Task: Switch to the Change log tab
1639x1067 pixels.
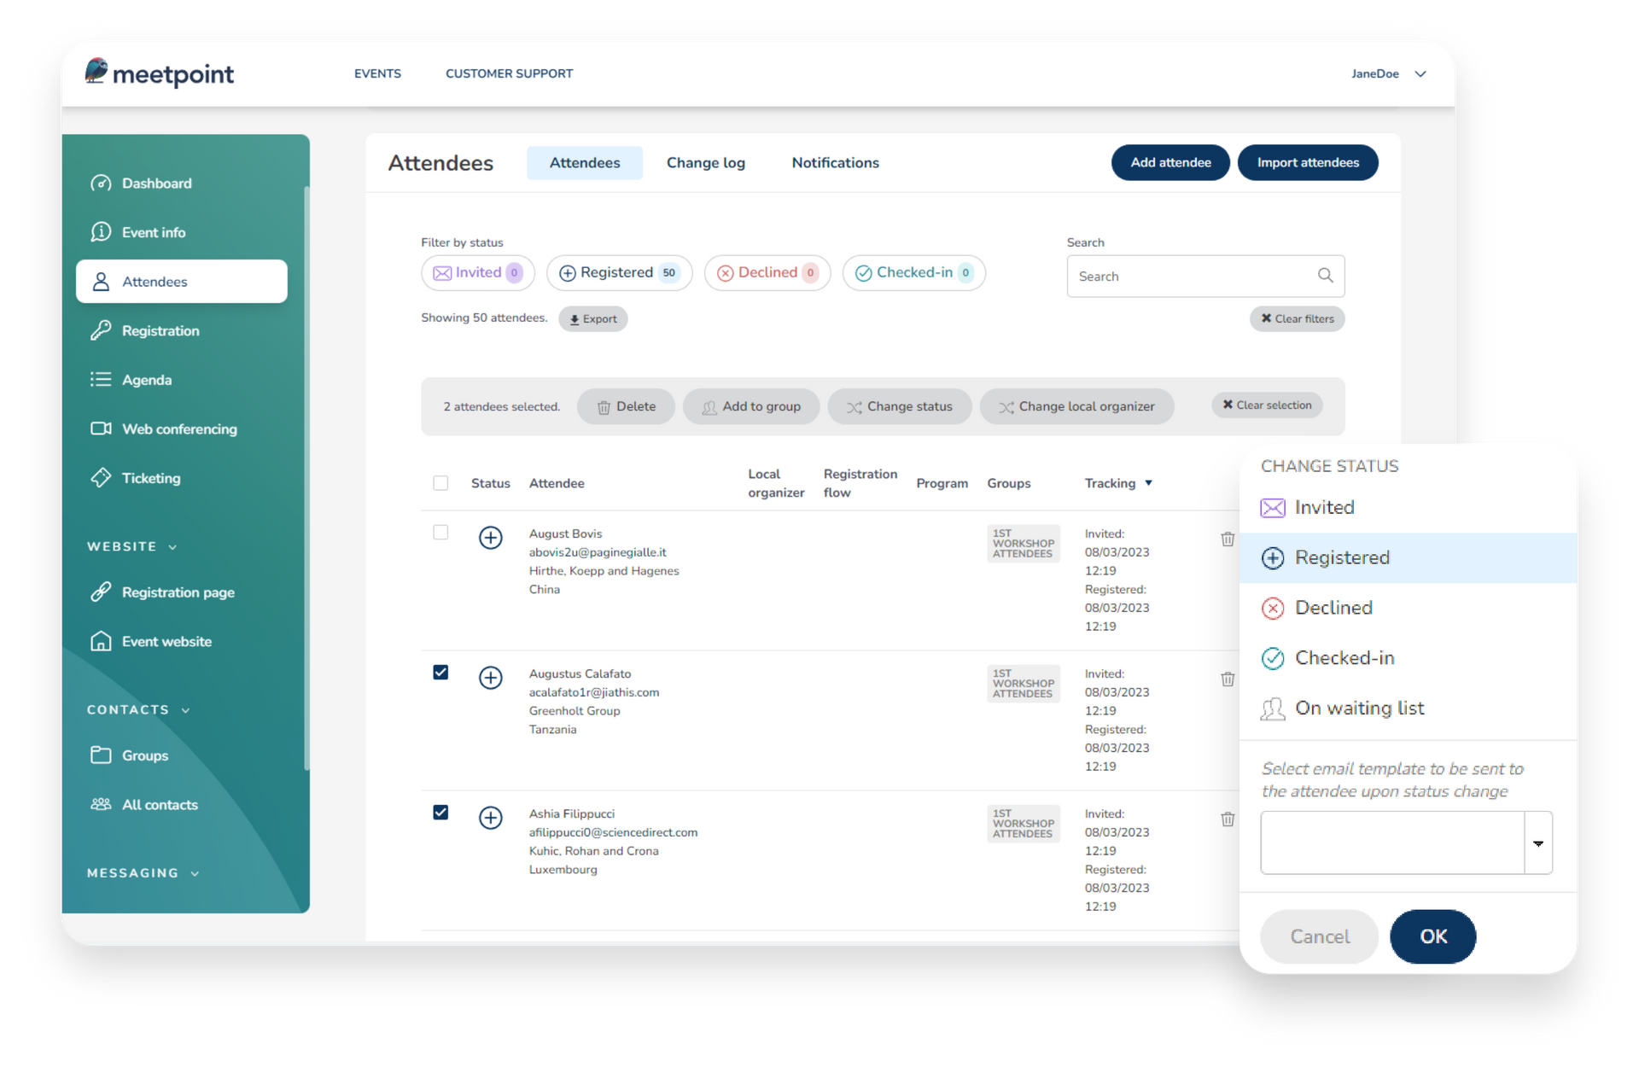Action: (x=705, y=163)
